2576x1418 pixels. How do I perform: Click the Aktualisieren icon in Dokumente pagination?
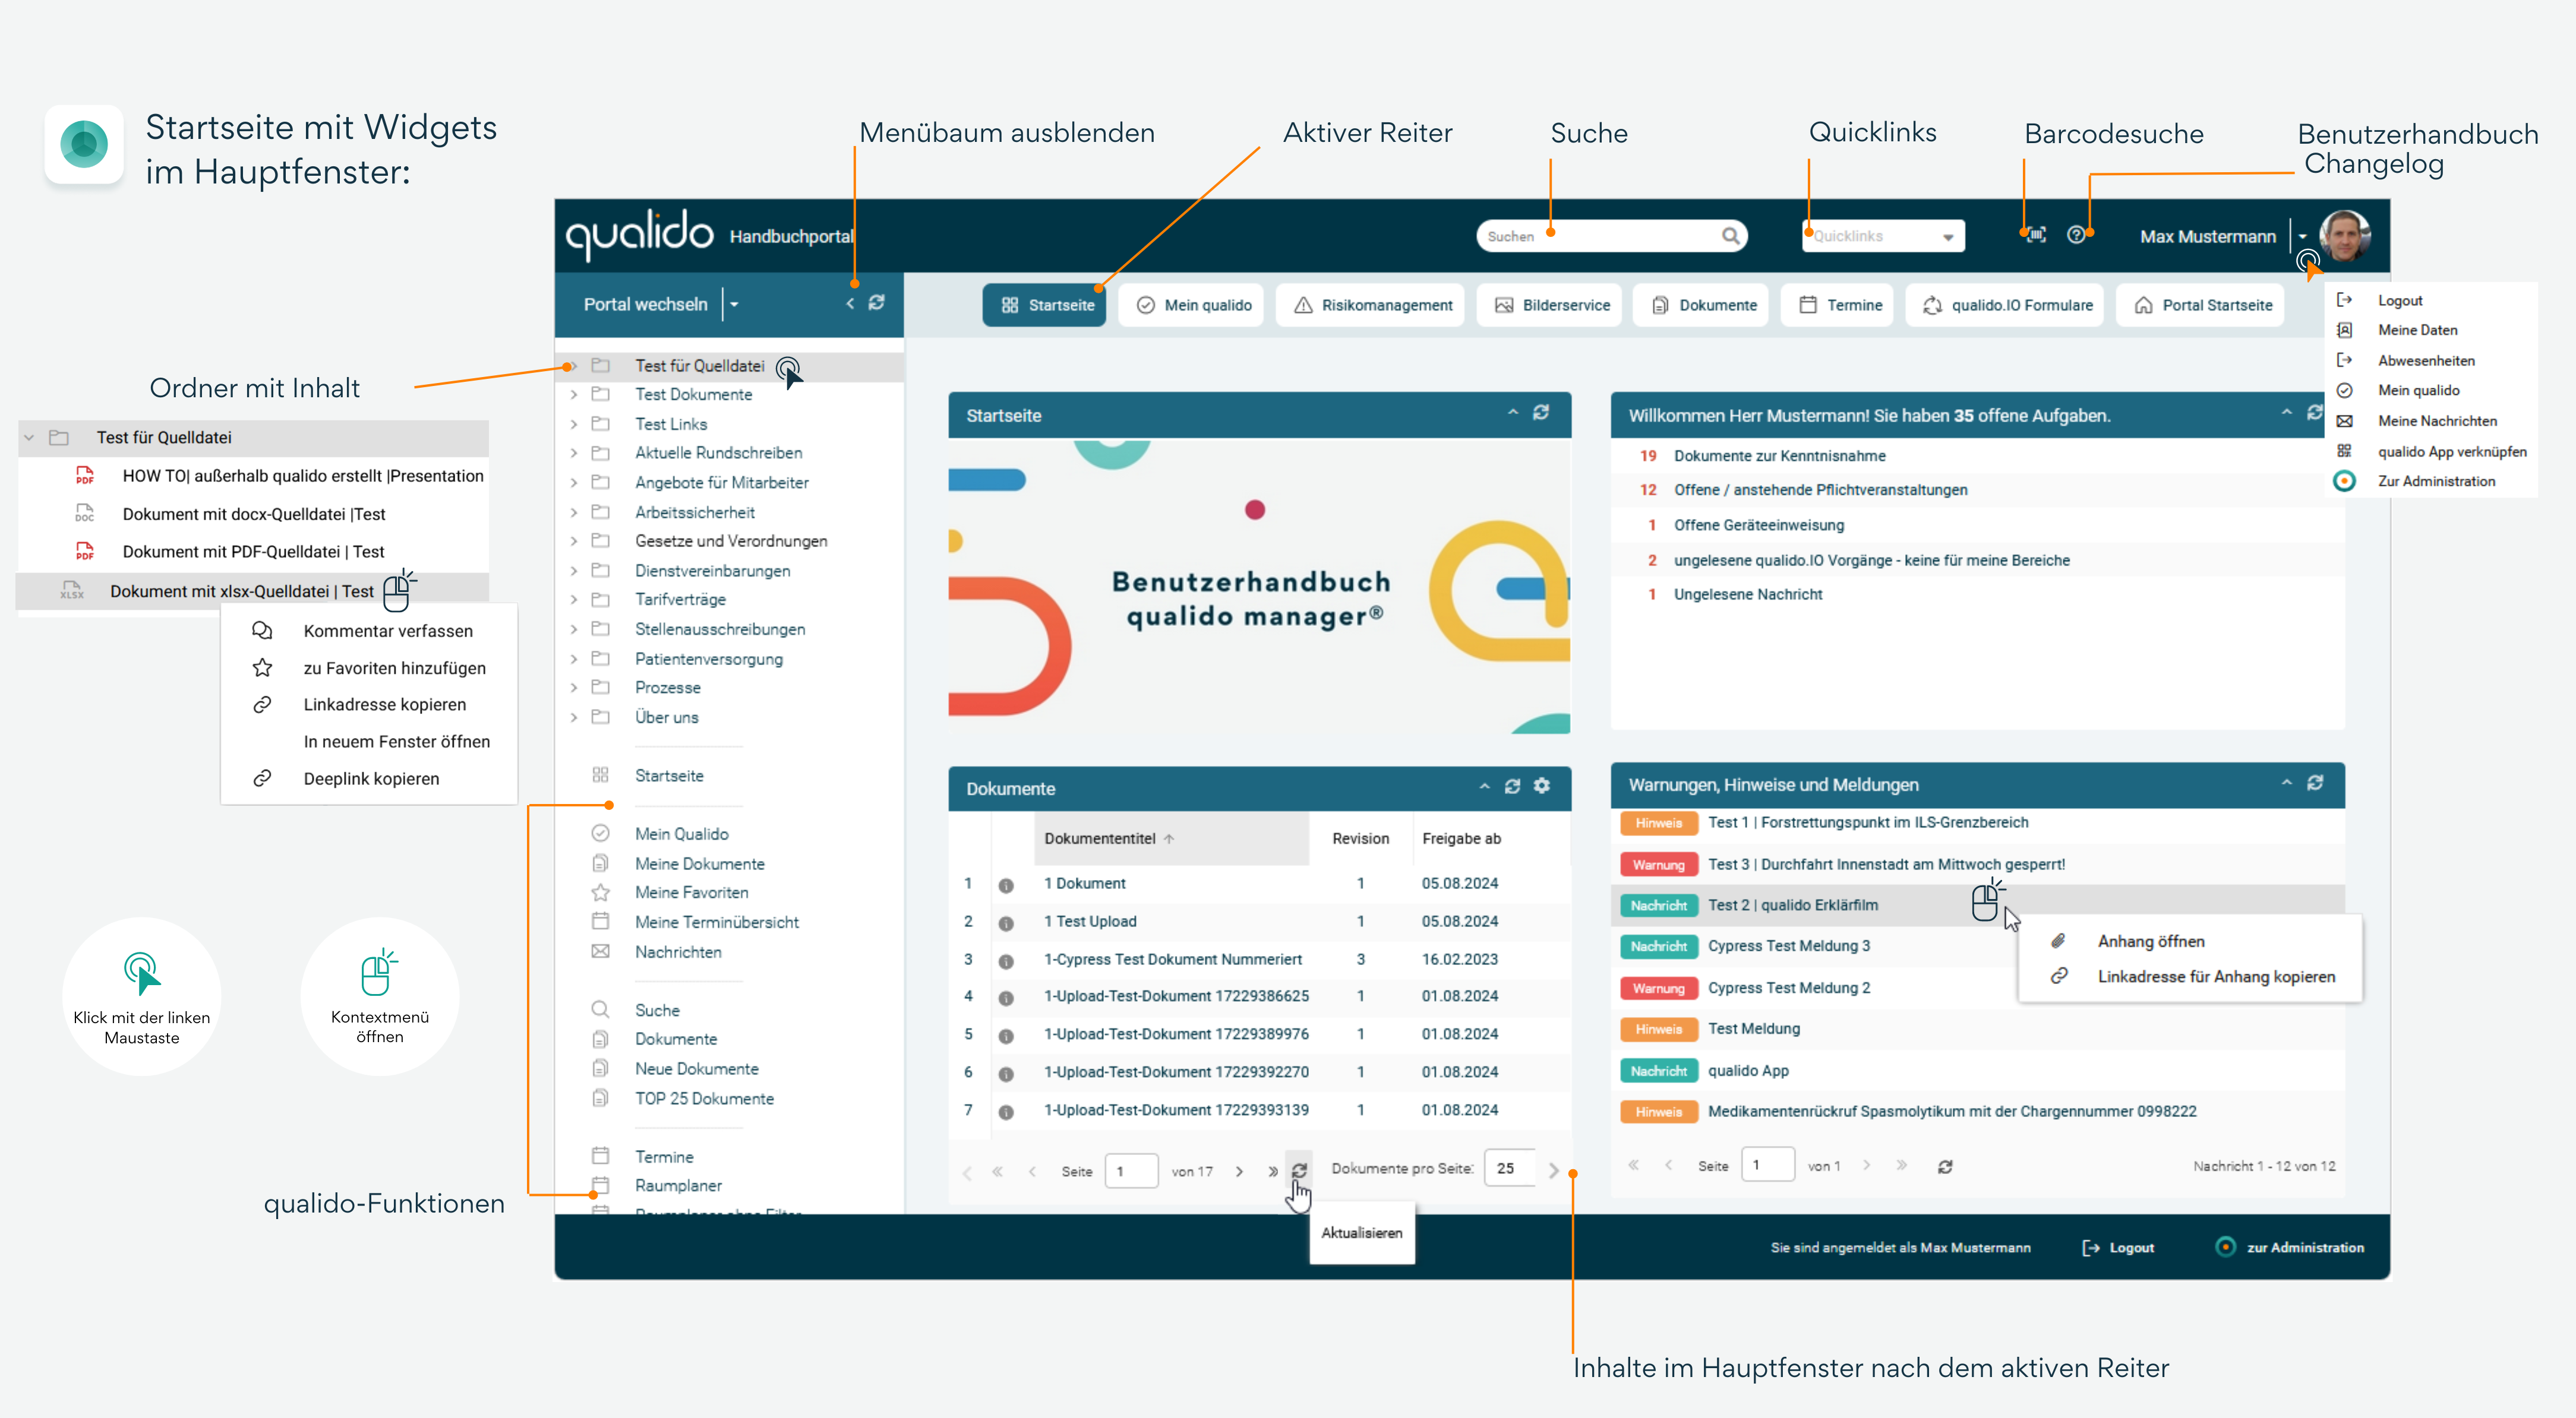click(1299, 1170)
